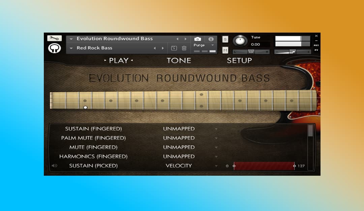Image resolution: width=364 pixels, height=211 pixels.
Task: Open Velocity mapping dropdown for Sustain (Picked)
Action: pos(216,166)
